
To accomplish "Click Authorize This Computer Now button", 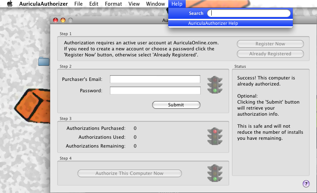I will (130, 173).
